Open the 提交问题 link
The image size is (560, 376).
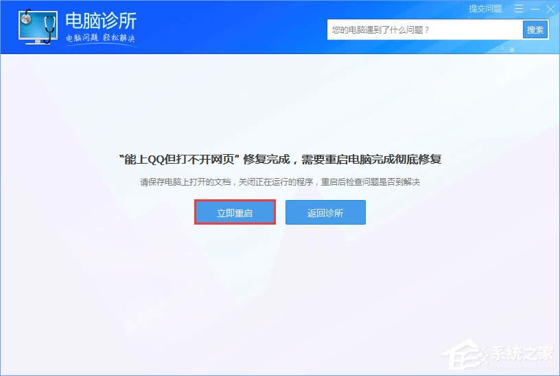[x=485, y=8]
